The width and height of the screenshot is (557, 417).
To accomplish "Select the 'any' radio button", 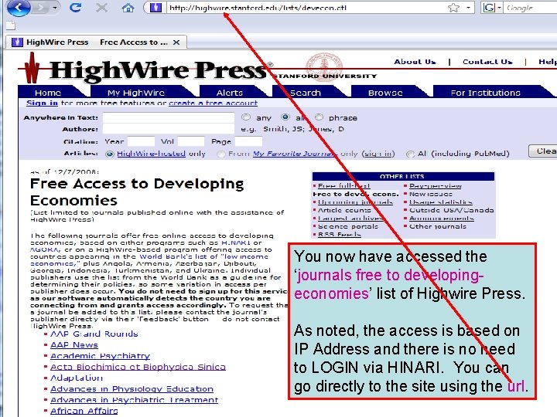I will pyautogui.click(x=245, y=117).
